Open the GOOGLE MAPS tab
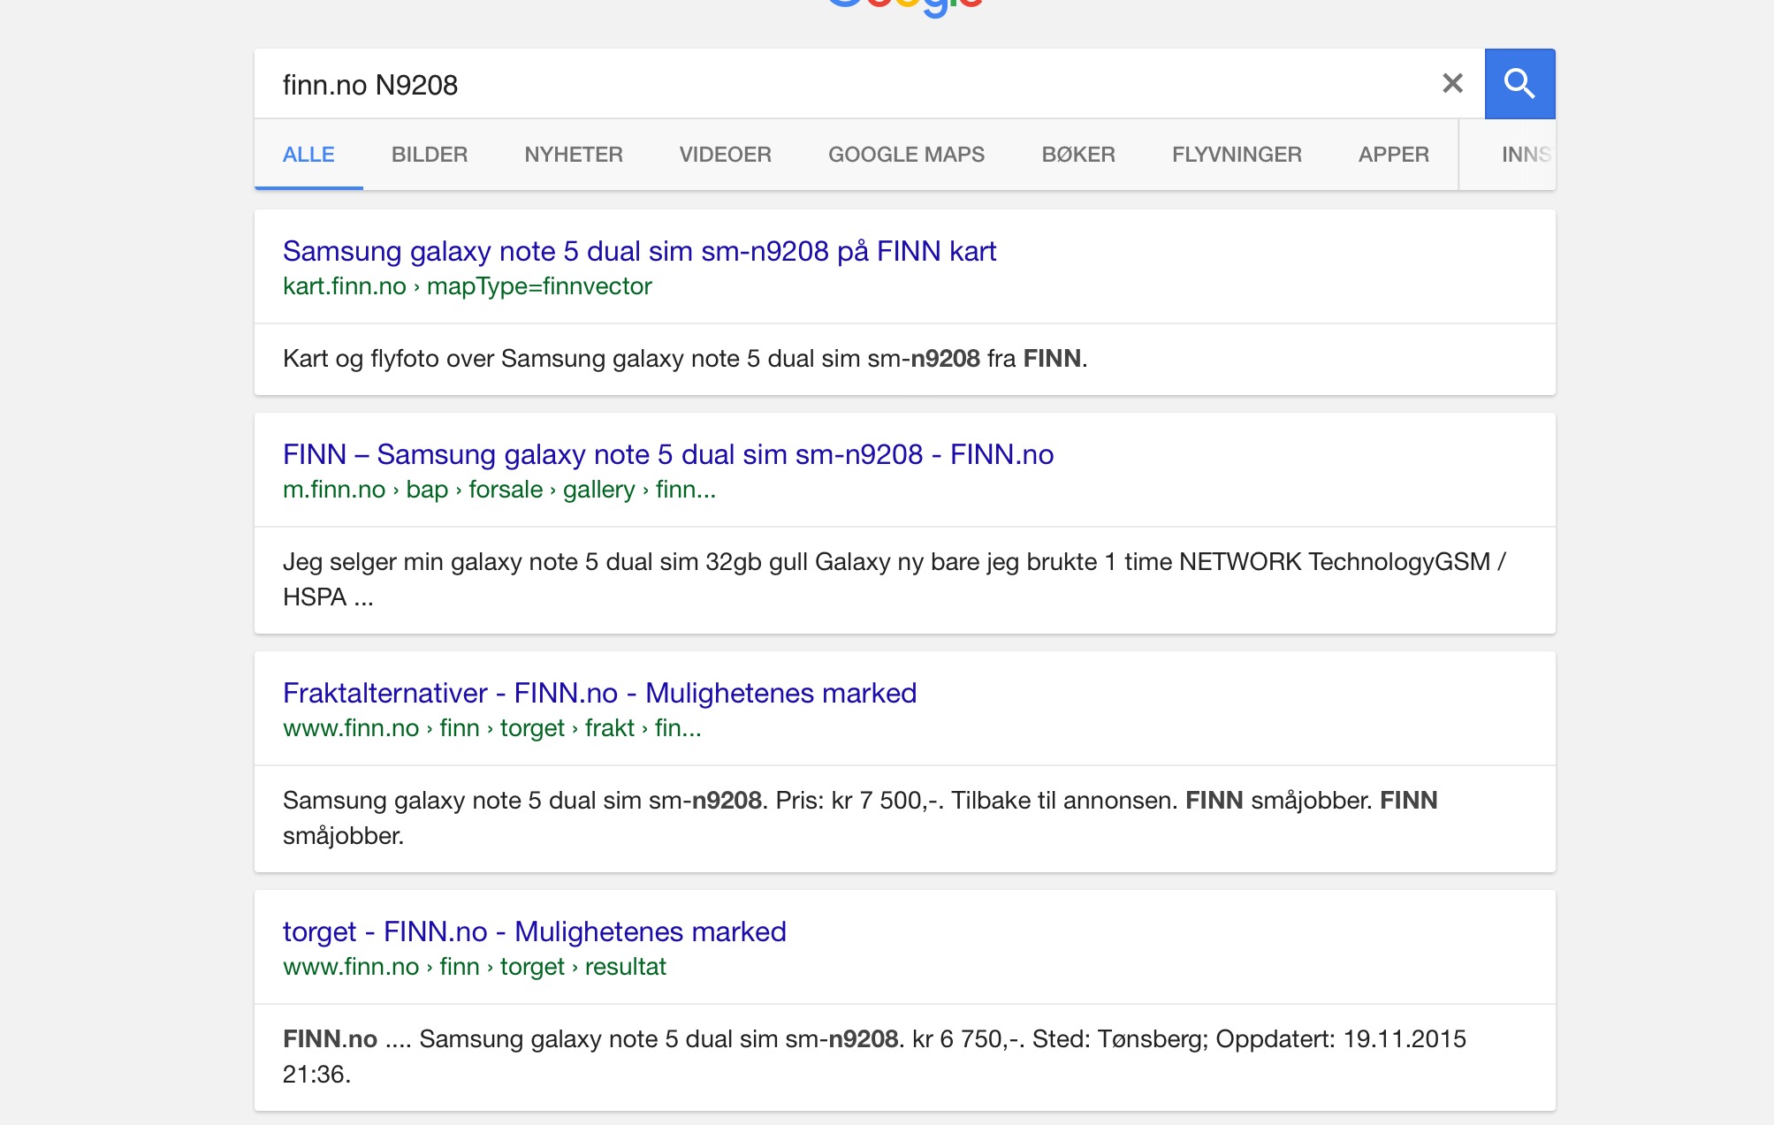 pos(906,155)
